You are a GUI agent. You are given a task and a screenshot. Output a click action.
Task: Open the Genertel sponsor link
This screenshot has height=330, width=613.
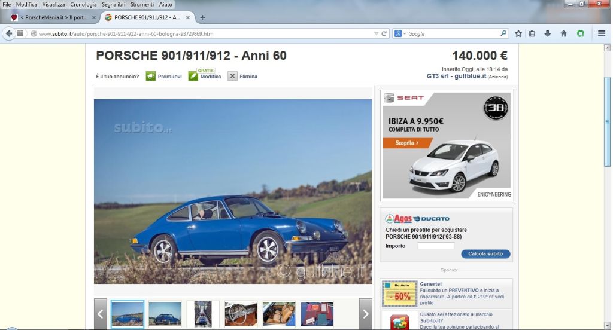pos(431,284)
